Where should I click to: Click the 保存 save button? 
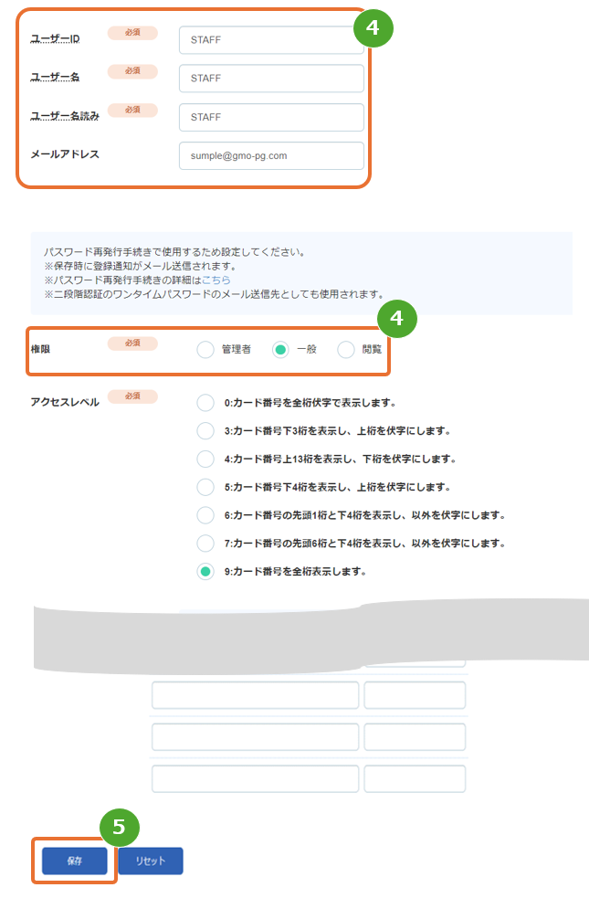click(74, 861)
